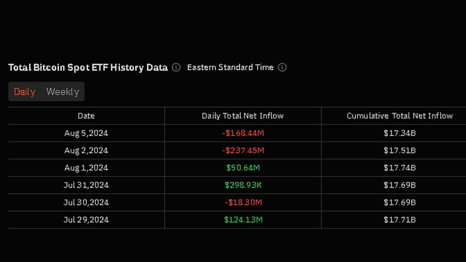Select the Aug 5,2024 date cell
Viewport: 466px width, 262px height.
(x=86, y=133)
